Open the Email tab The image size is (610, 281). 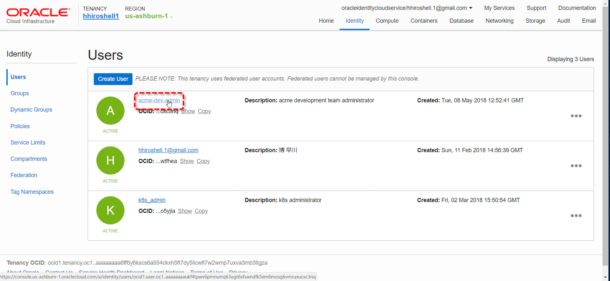589,21
